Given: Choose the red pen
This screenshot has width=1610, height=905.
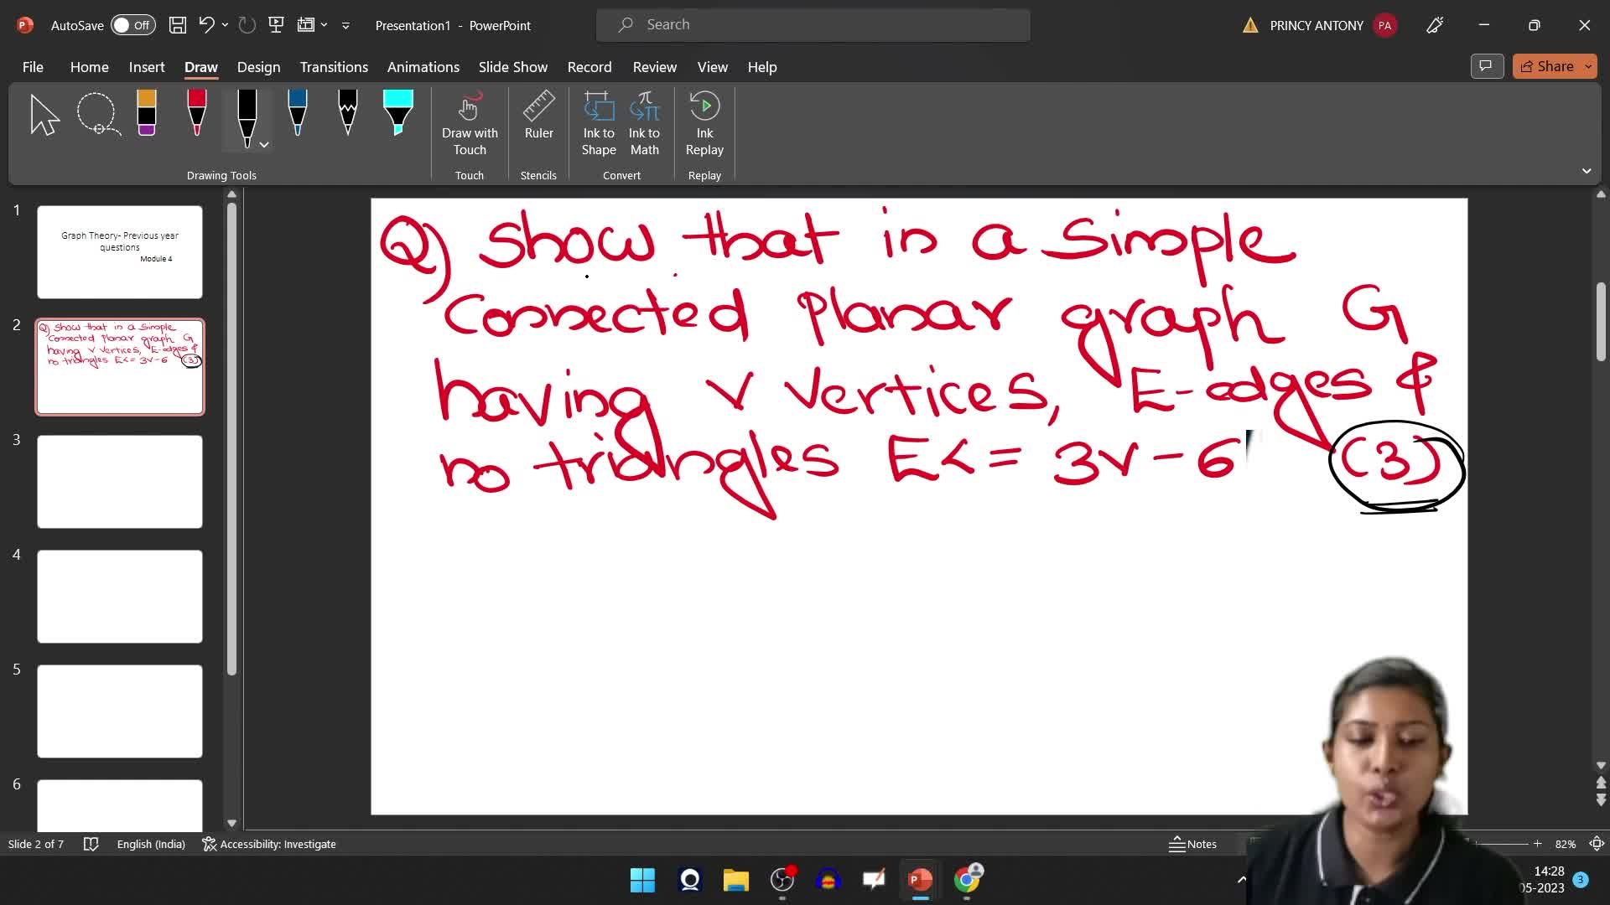Looking at the screenshot, I should point(196,114).
